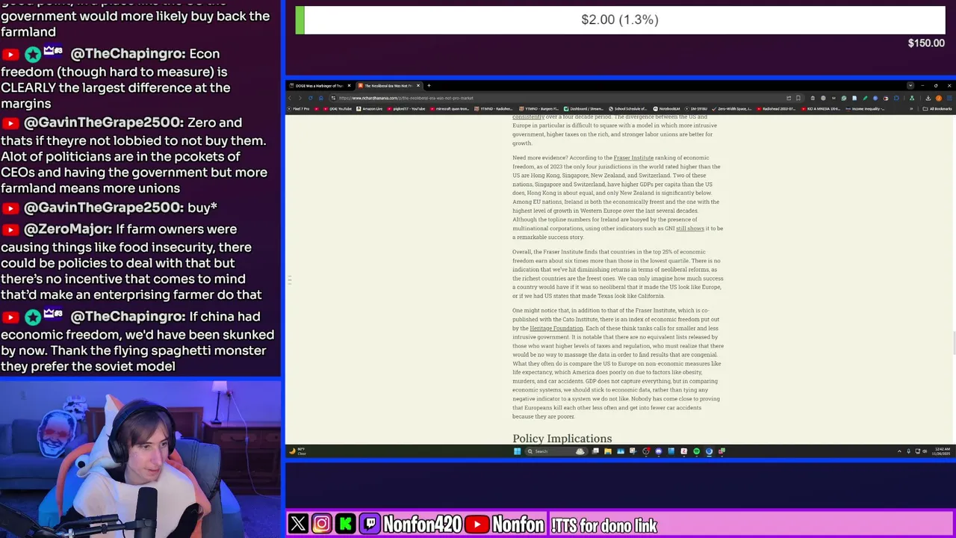Open the 'Fraser Institute' link
Image resolution: width=956 pixels, height=538 pixels.
(x=633, y=158)
